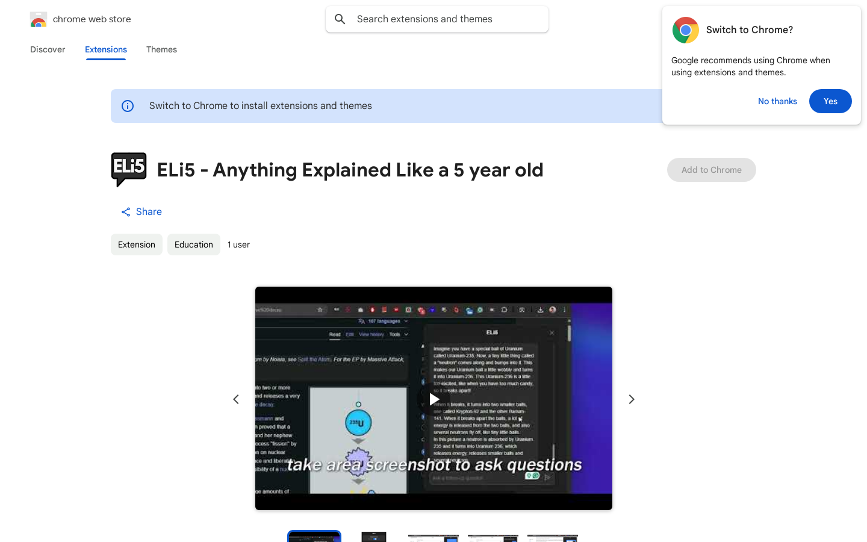This screenshot has height=542, width=867.
Task: Click the '1 user' count text
Action: 238,245
